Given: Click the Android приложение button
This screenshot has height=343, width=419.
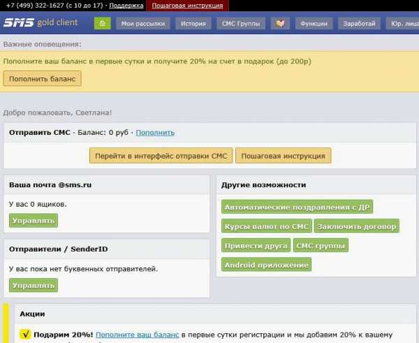Looking at the screenshot, I should pos(266,265).
